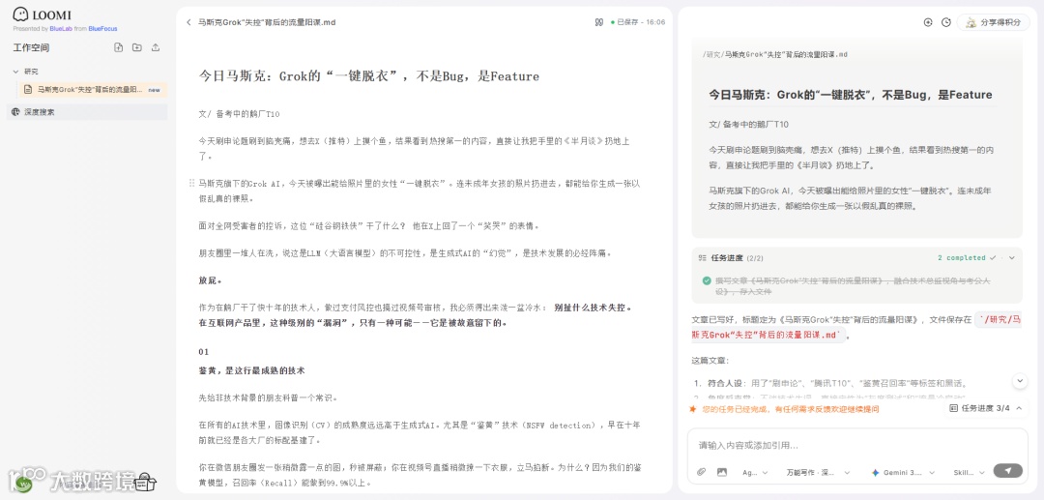
Task: Click the 2 completed status label
Action: 962,257
